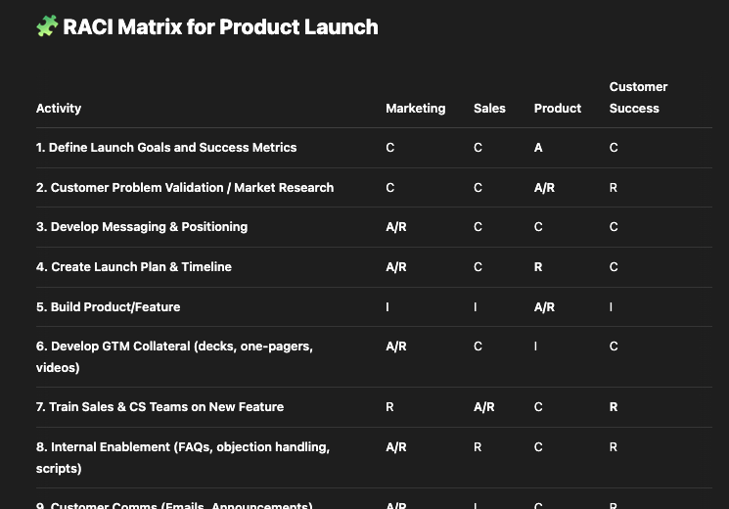The width and height of the screenshot is (729, 509).
Task: Click the Product column header
Action: click(558, 109)
